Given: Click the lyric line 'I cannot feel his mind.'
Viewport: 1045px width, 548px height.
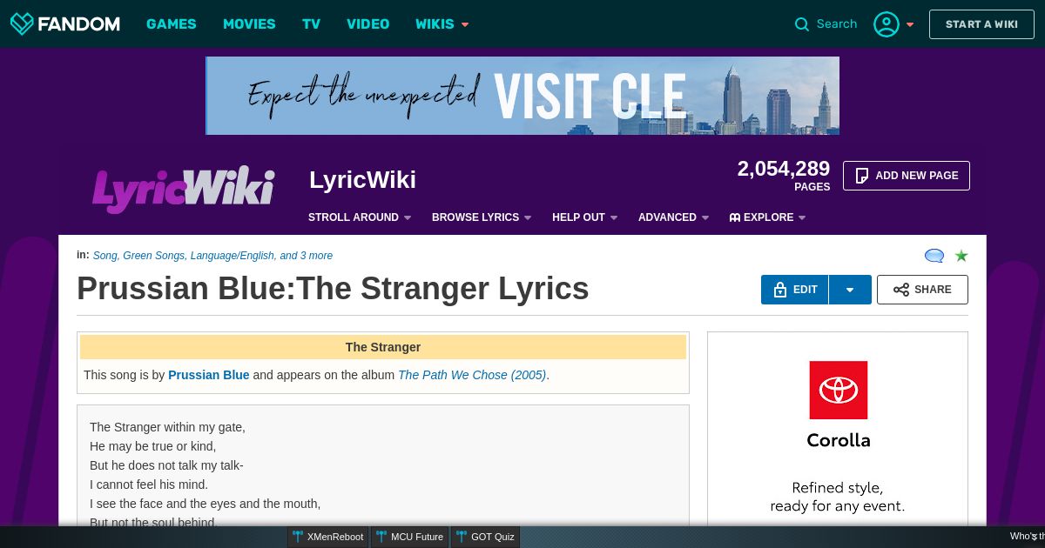Looking at the screenshot, I should tap(149, 485).
